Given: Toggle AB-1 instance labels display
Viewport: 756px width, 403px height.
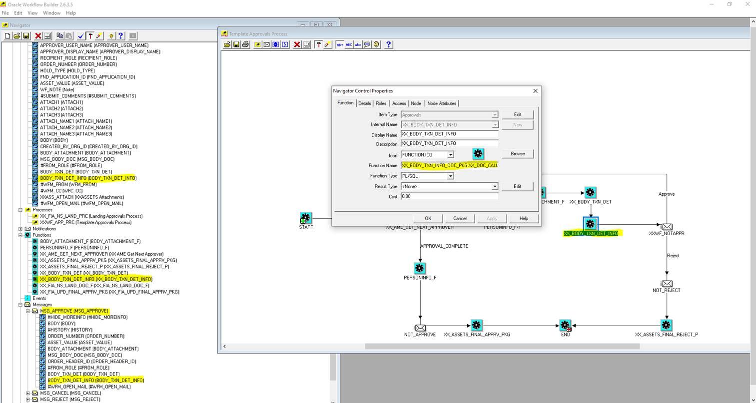Looking at the screenshot, I should point(340,44).
